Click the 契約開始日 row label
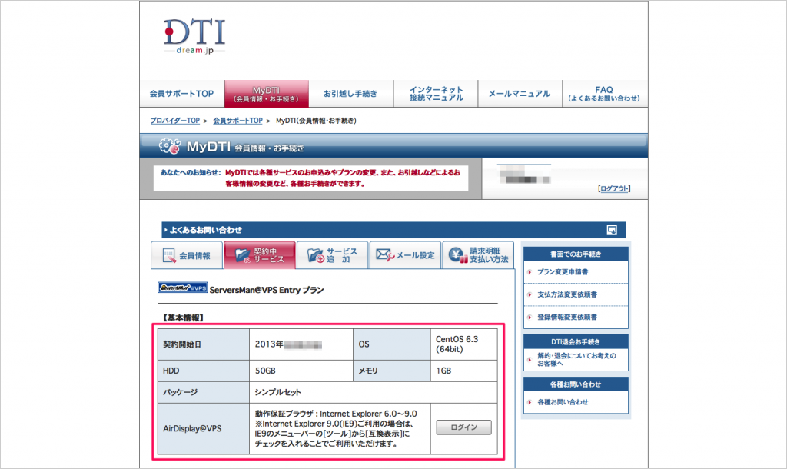The height and width of the screenshot is (469, 787). pos(182,344)
